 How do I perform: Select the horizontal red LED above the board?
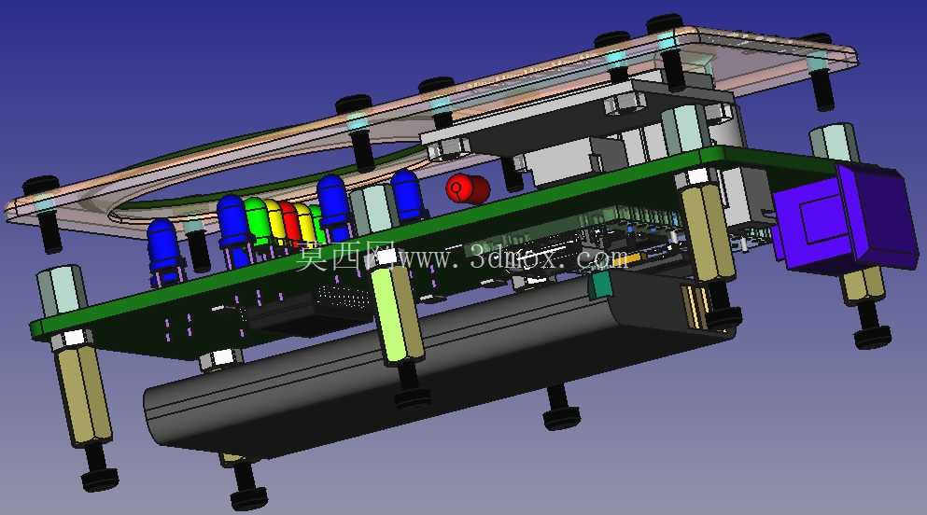(468, 189)
